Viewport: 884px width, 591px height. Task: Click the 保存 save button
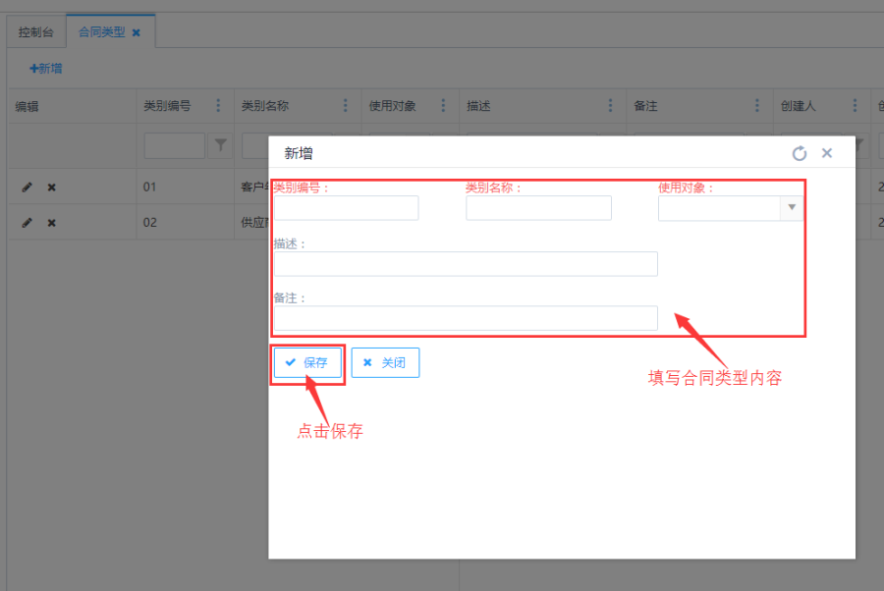tap(307, 362)
